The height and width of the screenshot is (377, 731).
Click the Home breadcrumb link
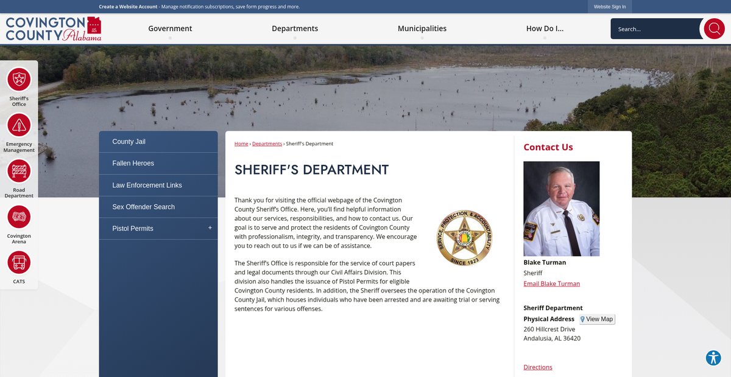coord(241,144)
